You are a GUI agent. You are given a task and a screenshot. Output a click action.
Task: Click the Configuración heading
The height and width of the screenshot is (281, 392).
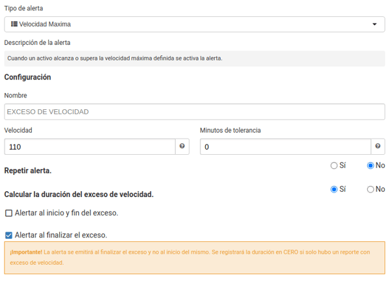[x=27, y=77]
